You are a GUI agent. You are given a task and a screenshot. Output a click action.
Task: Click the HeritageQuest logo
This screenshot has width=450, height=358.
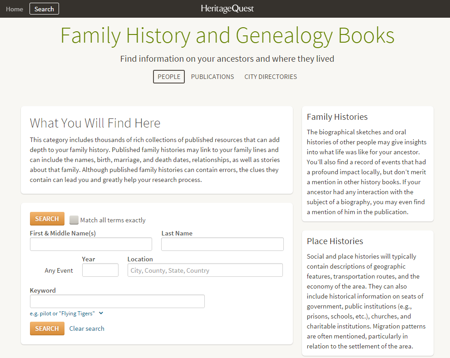[x=227, y=8]
